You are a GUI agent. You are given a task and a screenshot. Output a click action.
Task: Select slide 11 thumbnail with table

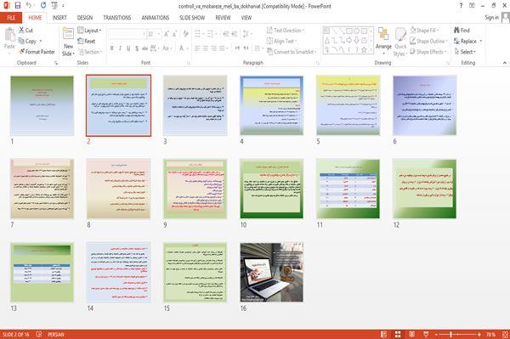[x=348, y=189]
